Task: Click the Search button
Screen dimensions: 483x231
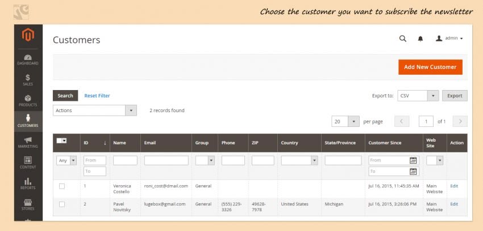Action: coord(65,96)
